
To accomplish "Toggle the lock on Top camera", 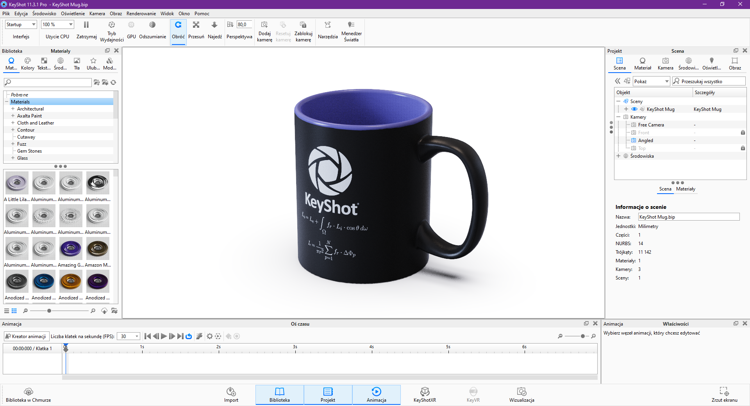I will 743,148.
